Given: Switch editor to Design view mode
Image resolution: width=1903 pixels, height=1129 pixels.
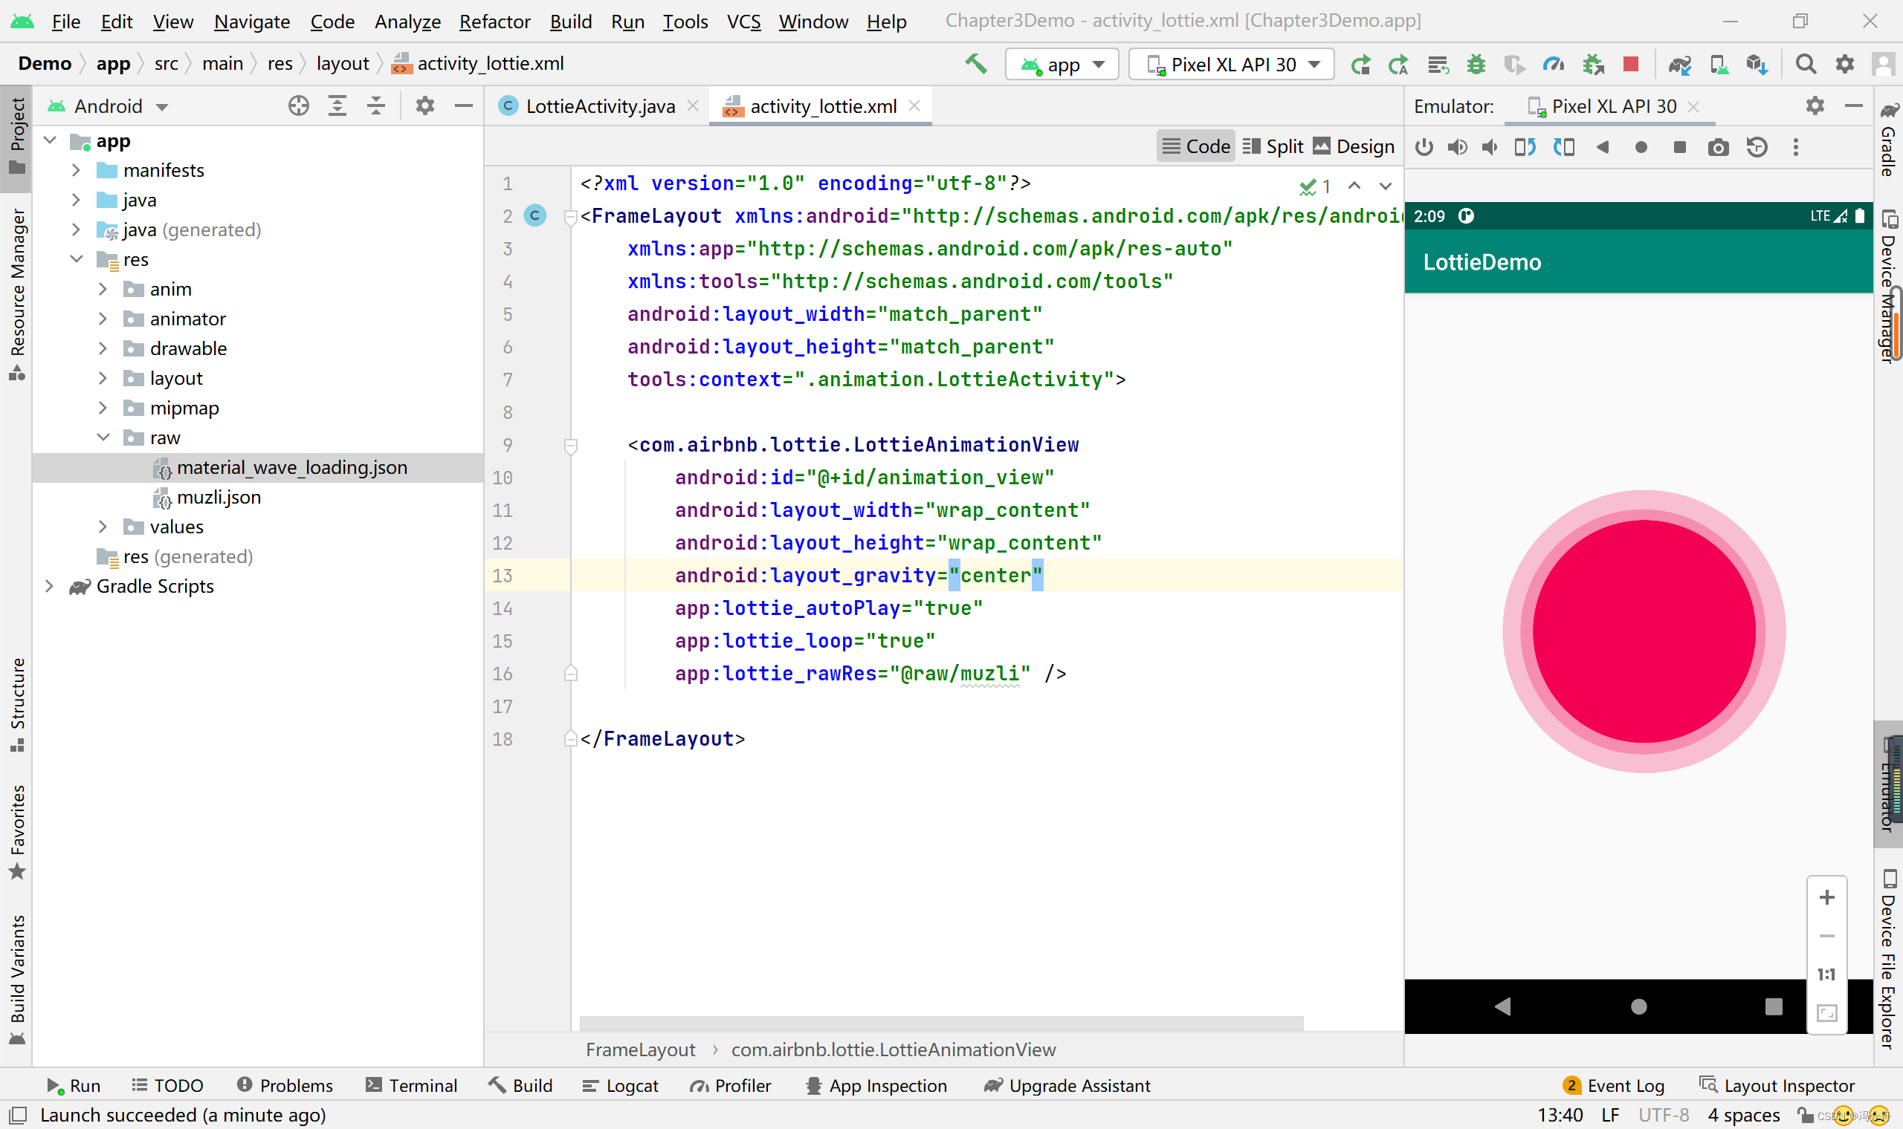Looking at the screenshot, I should click(1354, 147).
